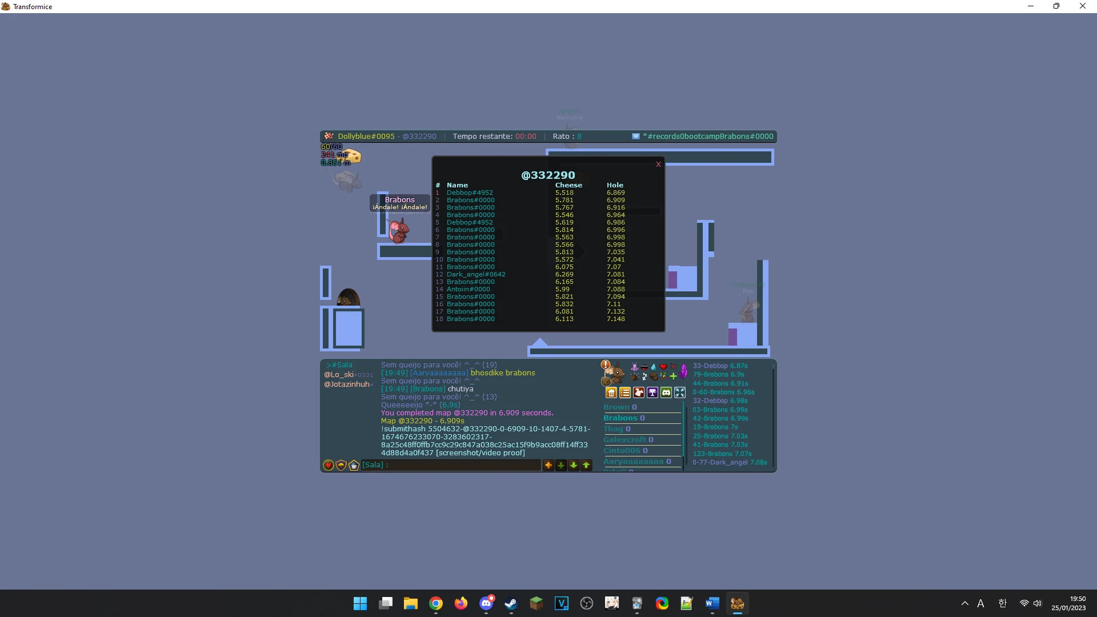
Task: Click the mouse hole on the map
Action: (x=348, y=298)
